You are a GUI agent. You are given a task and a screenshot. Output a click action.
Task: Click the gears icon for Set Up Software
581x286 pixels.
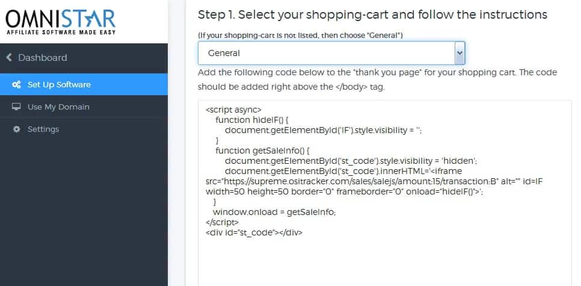click(x=16, y=85)
